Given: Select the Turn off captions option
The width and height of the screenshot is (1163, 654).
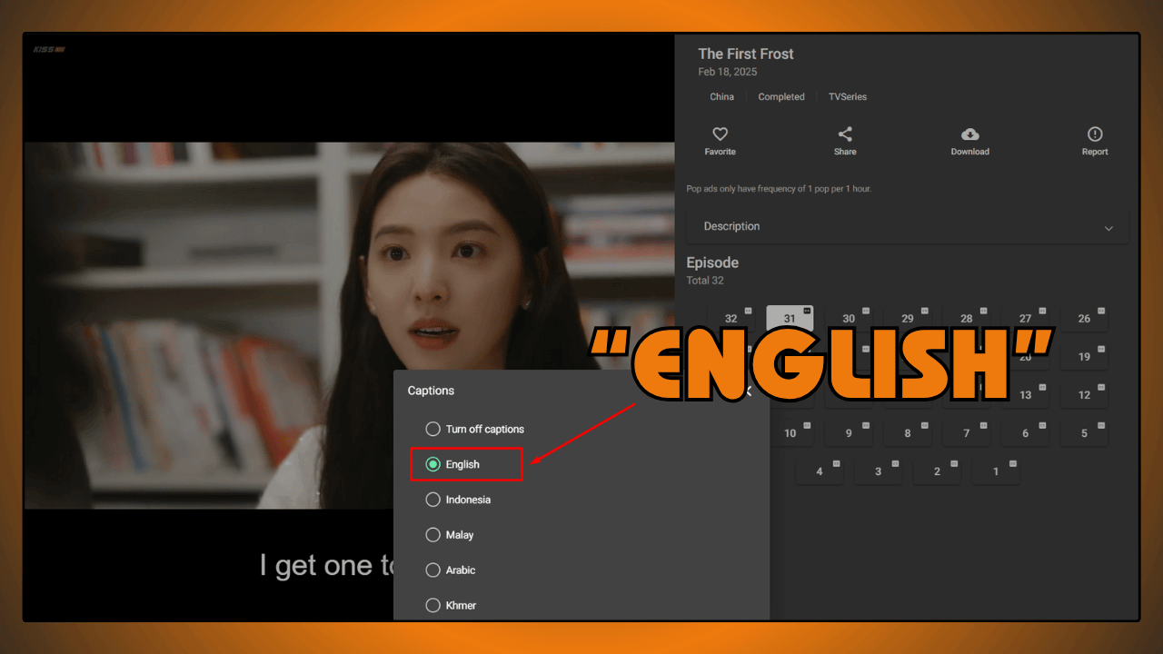Looking at the screenshot, I should (433, 429).
